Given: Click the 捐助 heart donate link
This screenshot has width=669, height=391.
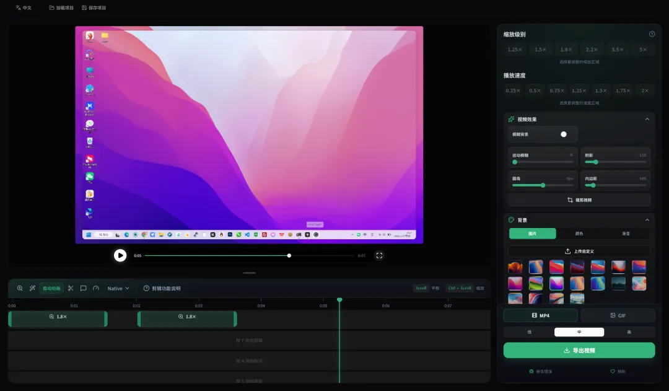Looking at the screenshot, I should click(618, 371).
